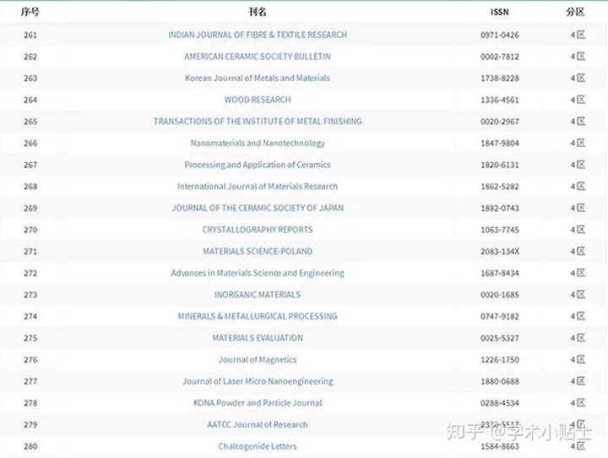
Task: Select the 分区 column header
Action: click(x=575, y=12)
